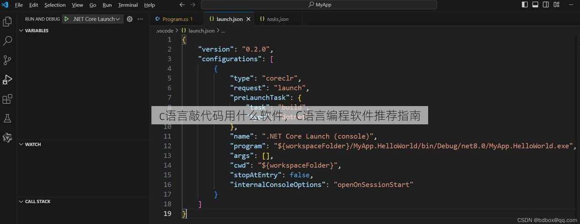Image resolution: width=580 pixels, height=224 pixels.
Task: Toggle the secondary side bar visibility
Action: pos(546,5)
